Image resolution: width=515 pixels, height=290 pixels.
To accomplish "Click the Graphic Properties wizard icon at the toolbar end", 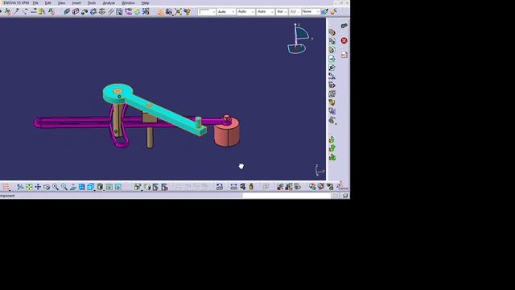I will coord(334,12).
